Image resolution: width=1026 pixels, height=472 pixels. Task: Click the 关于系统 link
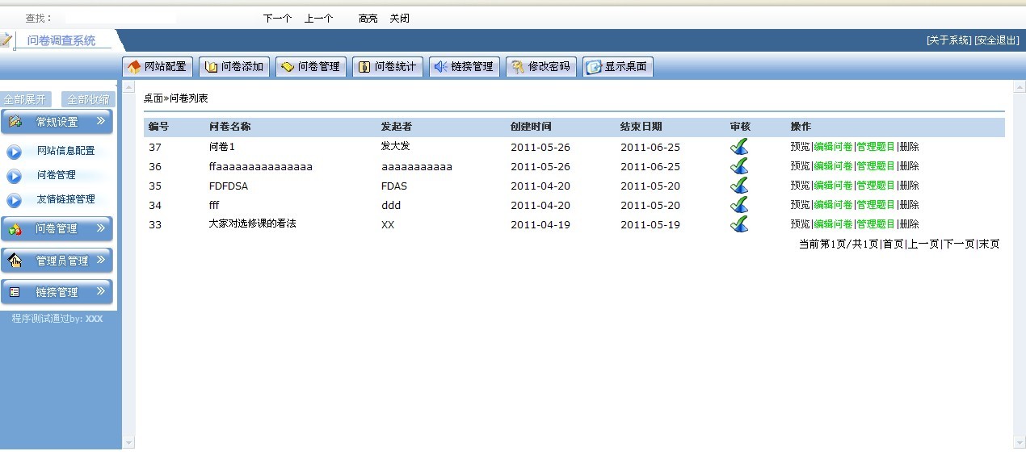[949, 40]
